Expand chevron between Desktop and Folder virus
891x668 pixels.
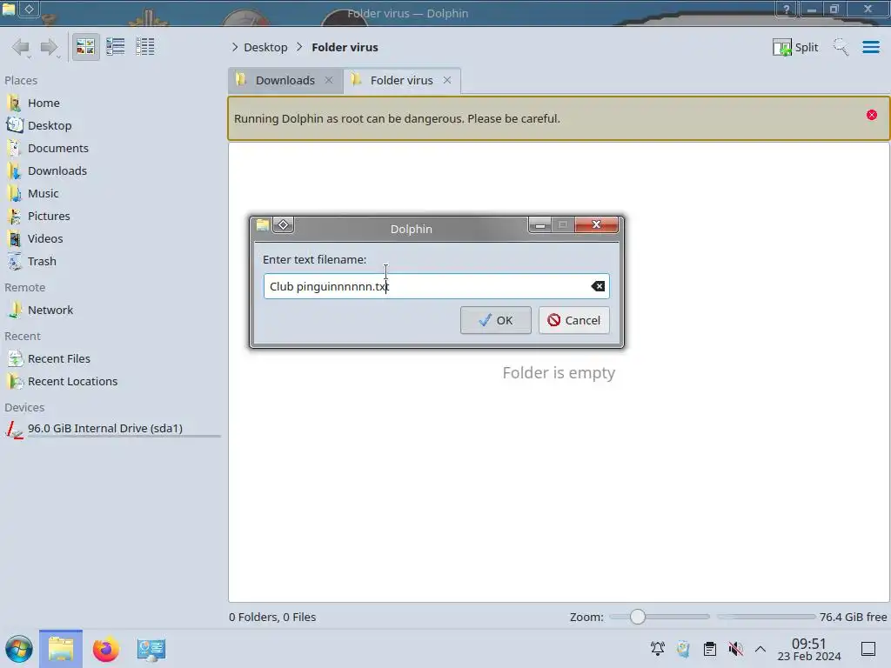pyautogui.click(x=299, y=47)
